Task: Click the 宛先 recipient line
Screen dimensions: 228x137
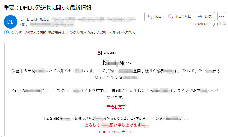Action: 24,24
